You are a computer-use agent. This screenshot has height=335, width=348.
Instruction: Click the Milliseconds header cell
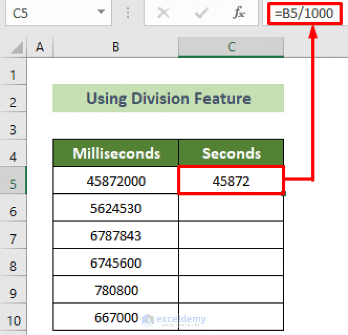point(116,153)
